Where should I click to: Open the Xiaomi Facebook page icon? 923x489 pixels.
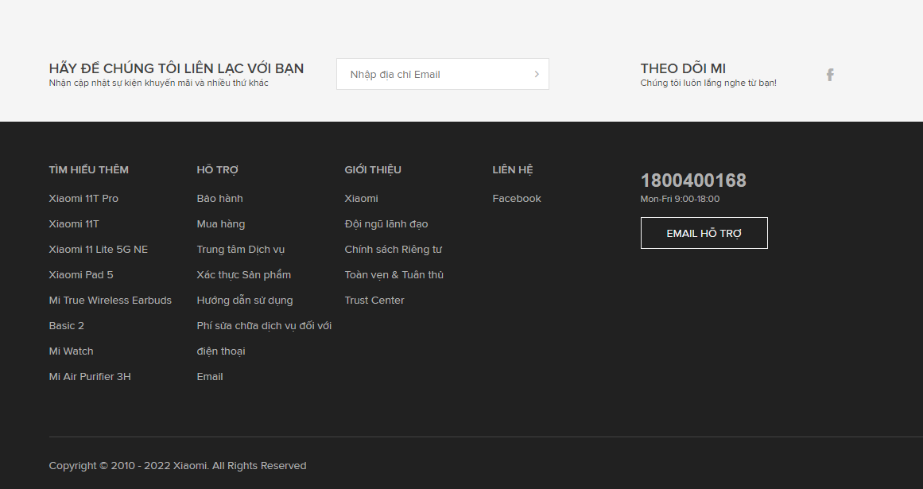[x=830, y=75]
